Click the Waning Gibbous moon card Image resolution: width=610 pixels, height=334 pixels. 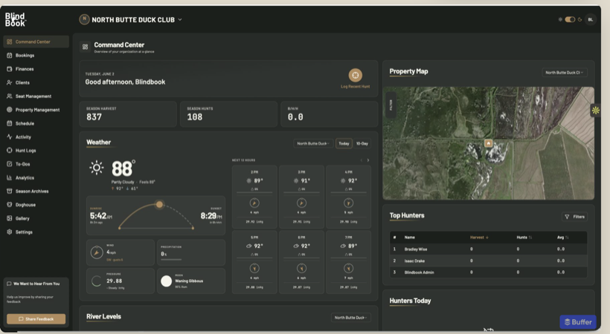tap(191, 281)
